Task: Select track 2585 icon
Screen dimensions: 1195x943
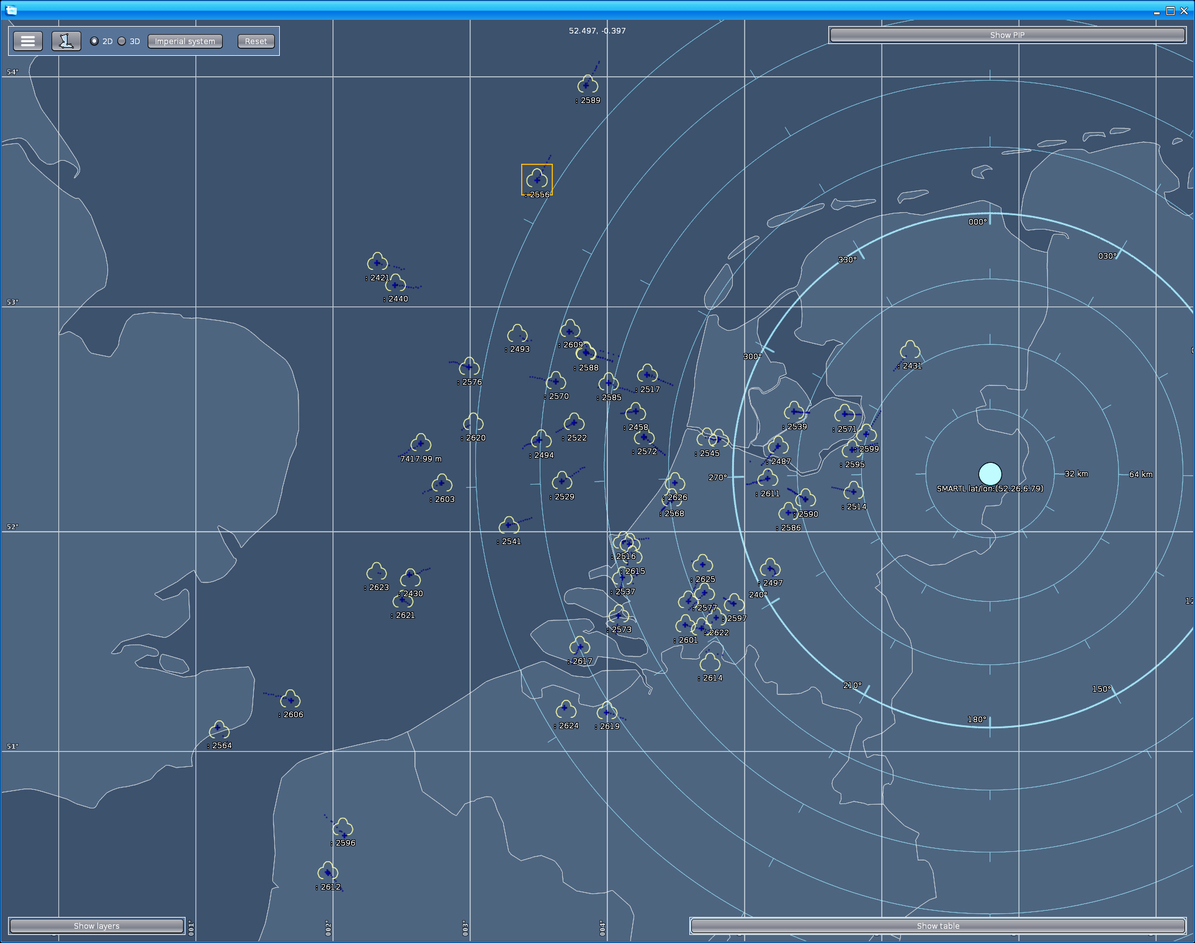Action: click(x=609, y=382)
